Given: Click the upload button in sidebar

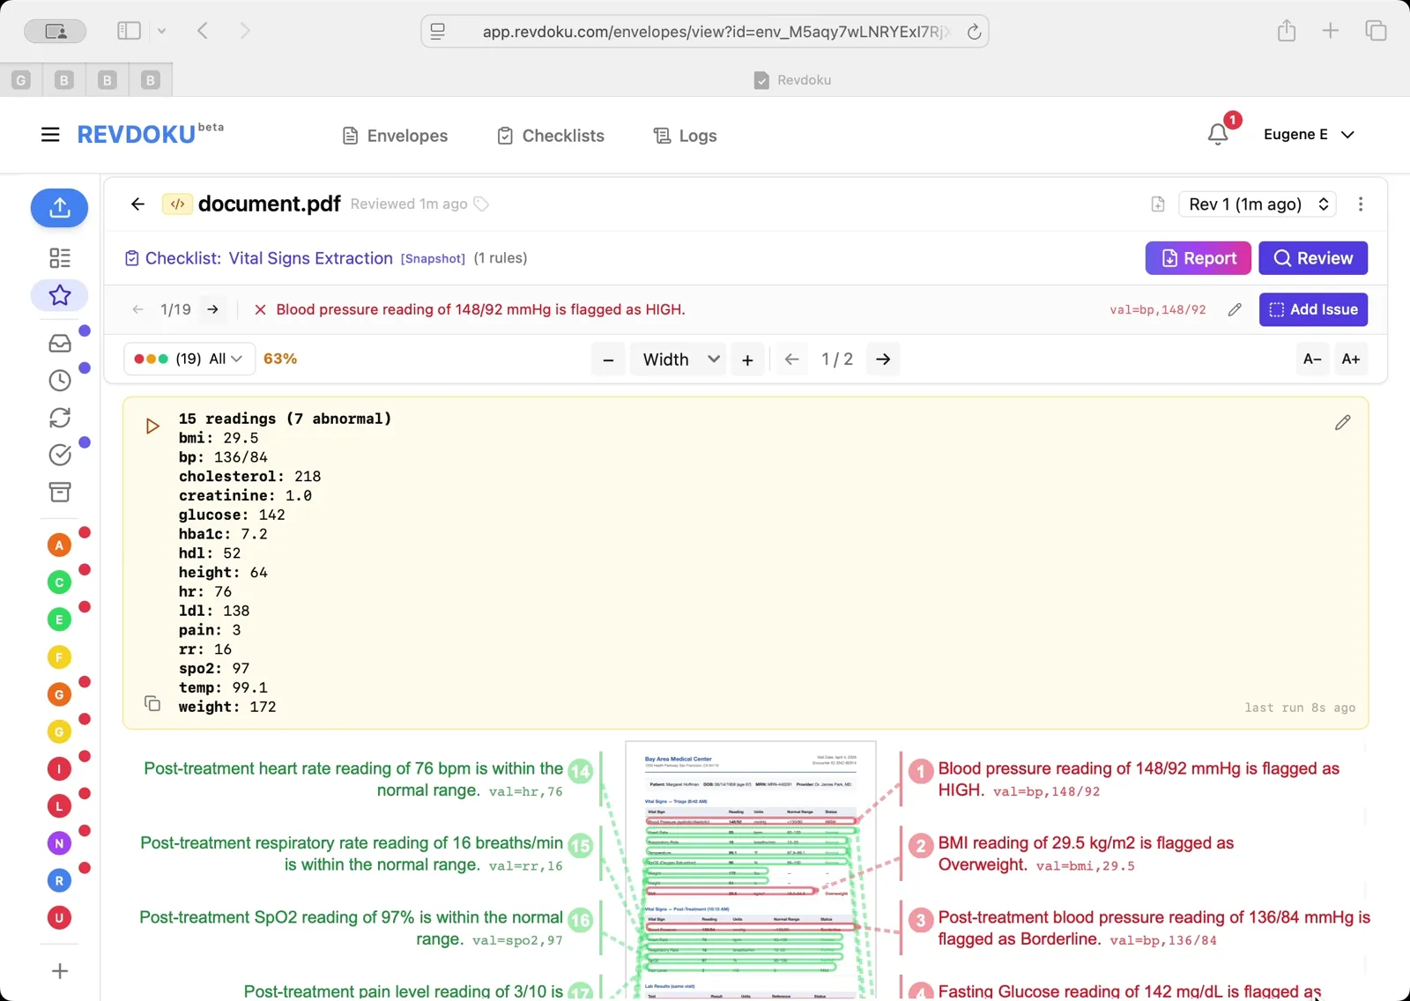Looking at the screenshot, I should coord(59,208).
